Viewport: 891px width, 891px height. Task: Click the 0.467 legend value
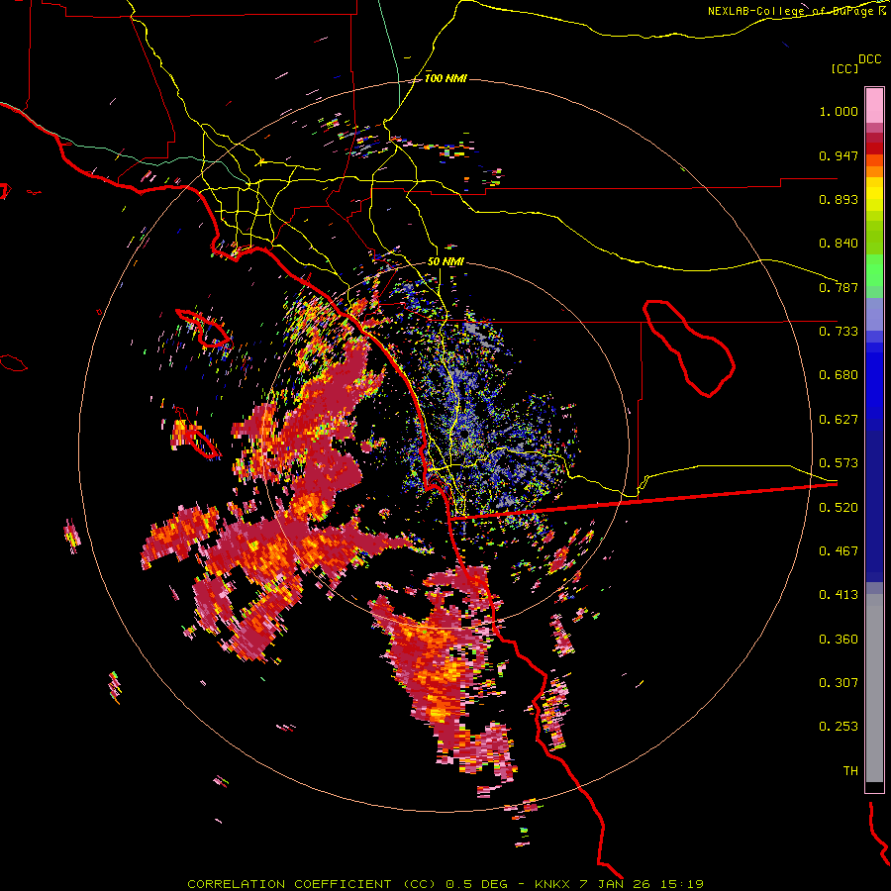(839, 551)
